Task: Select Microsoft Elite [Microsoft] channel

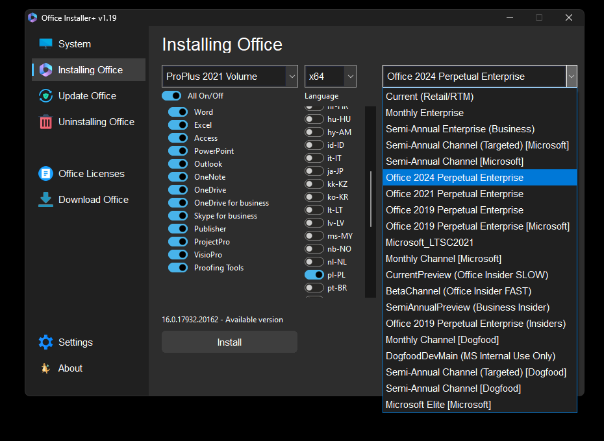Action: point(479,405)
